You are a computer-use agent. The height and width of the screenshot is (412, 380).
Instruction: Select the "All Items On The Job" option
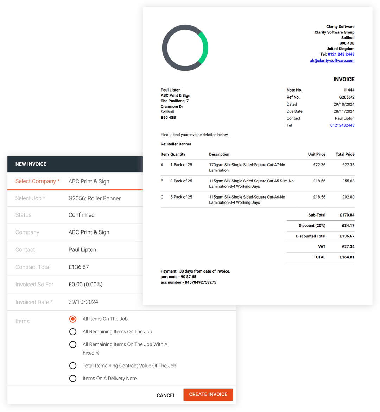point(73,319)
